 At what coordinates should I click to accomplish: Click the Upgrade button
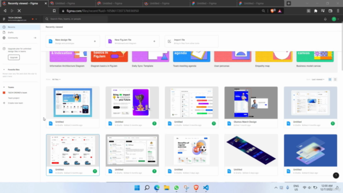point(14,57)
